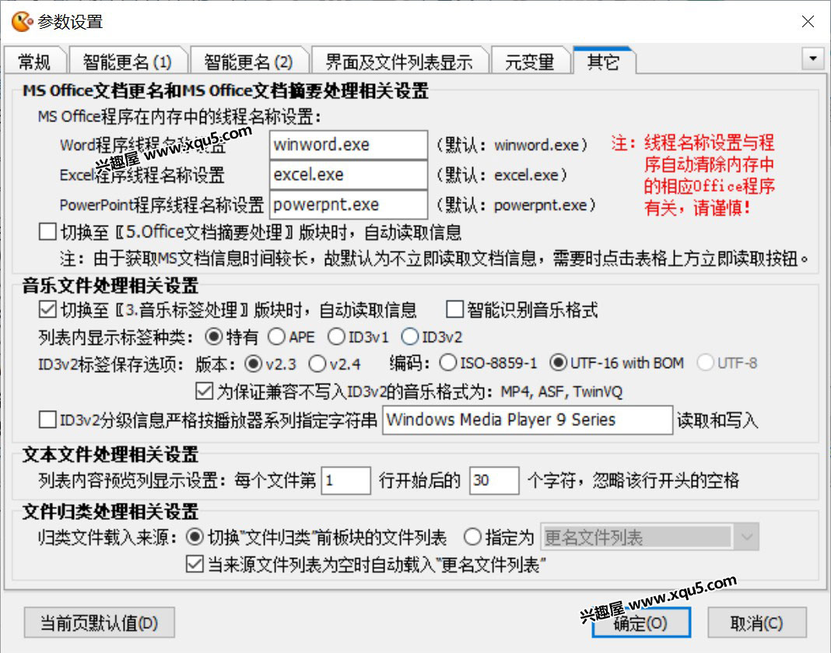This screenshot has height=653, width=831.
Task: Open the 元变量 tab
Action: click(529, 62)
